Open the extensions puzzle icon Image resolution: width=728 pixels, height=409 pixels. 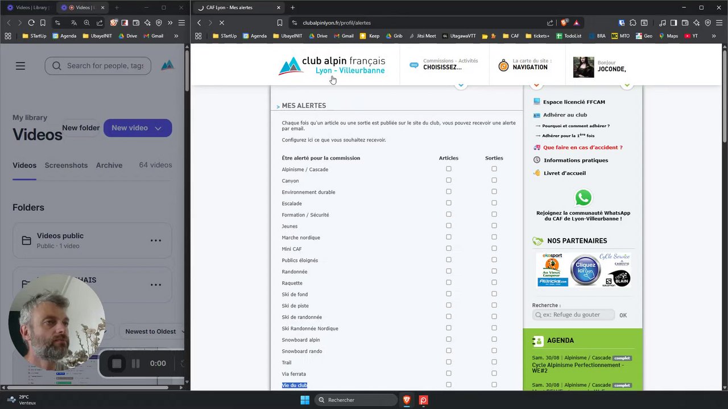[634, 23]
